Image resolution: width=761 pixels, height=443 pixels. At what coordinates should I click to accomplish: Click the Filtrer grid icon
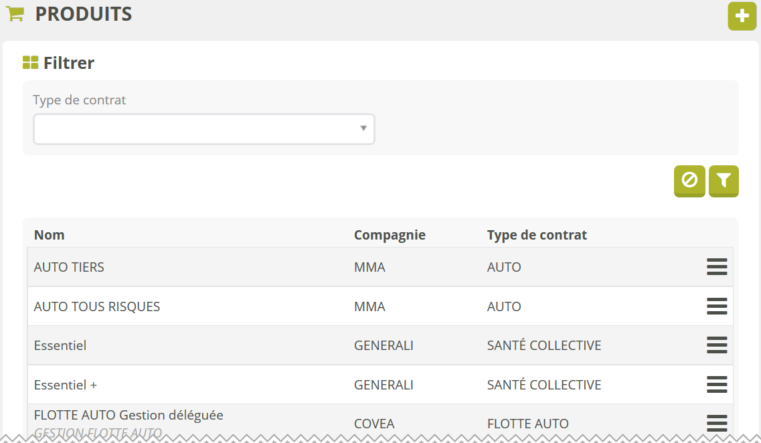(x=30, y=63)
